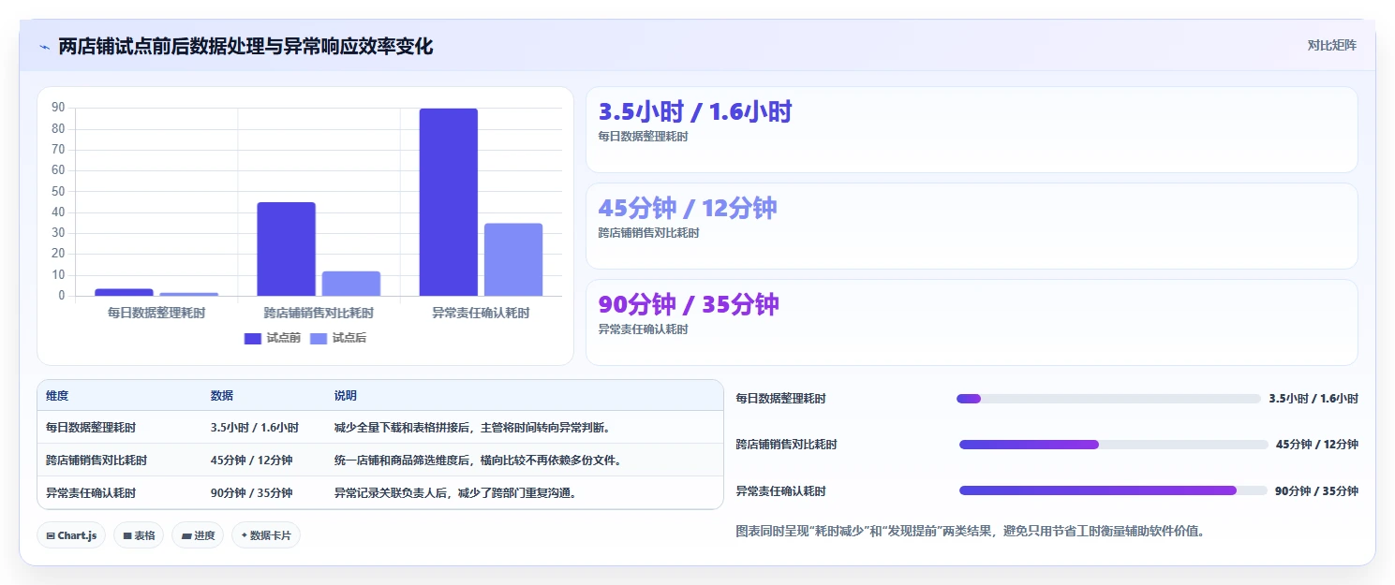
Task: Click table cell 异常责任确认耗时
Action: 91,493
